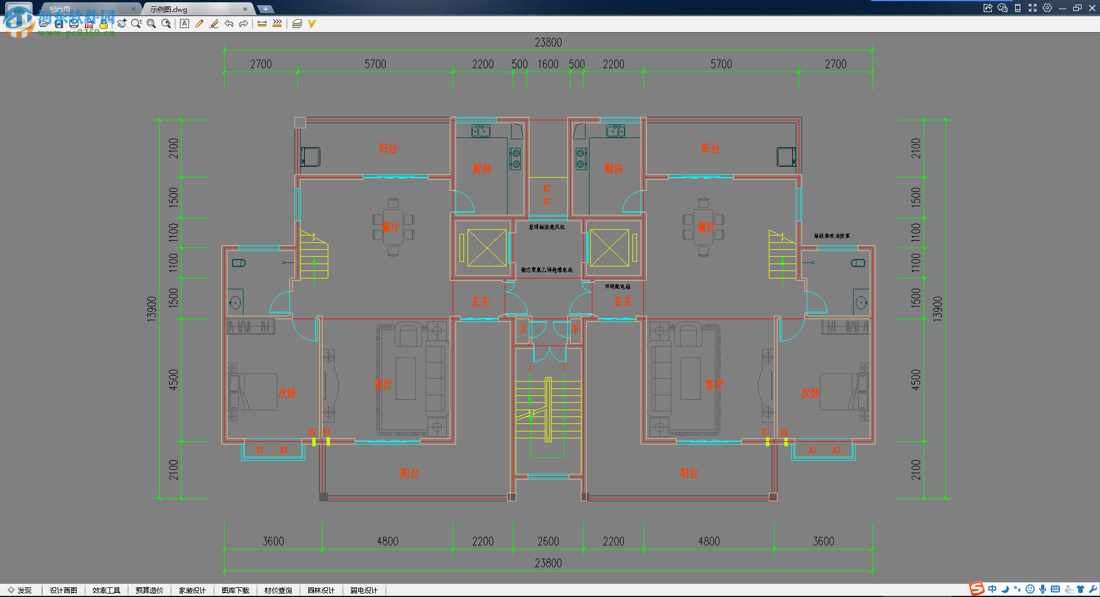Viewport: 1100px width, 597px height.
Task: Open the 预算造价 bottom menu
Action: pyautogui.click(x=150, y=590)
